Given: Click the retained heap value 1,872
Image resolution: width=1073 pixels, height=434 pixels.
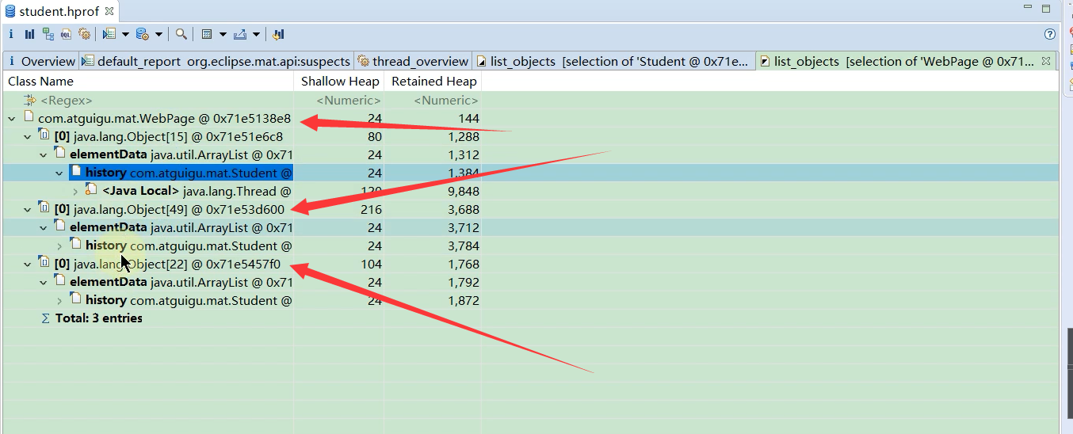Looking at the screenshot, I should pyautogui.click(x=464, y=301).
